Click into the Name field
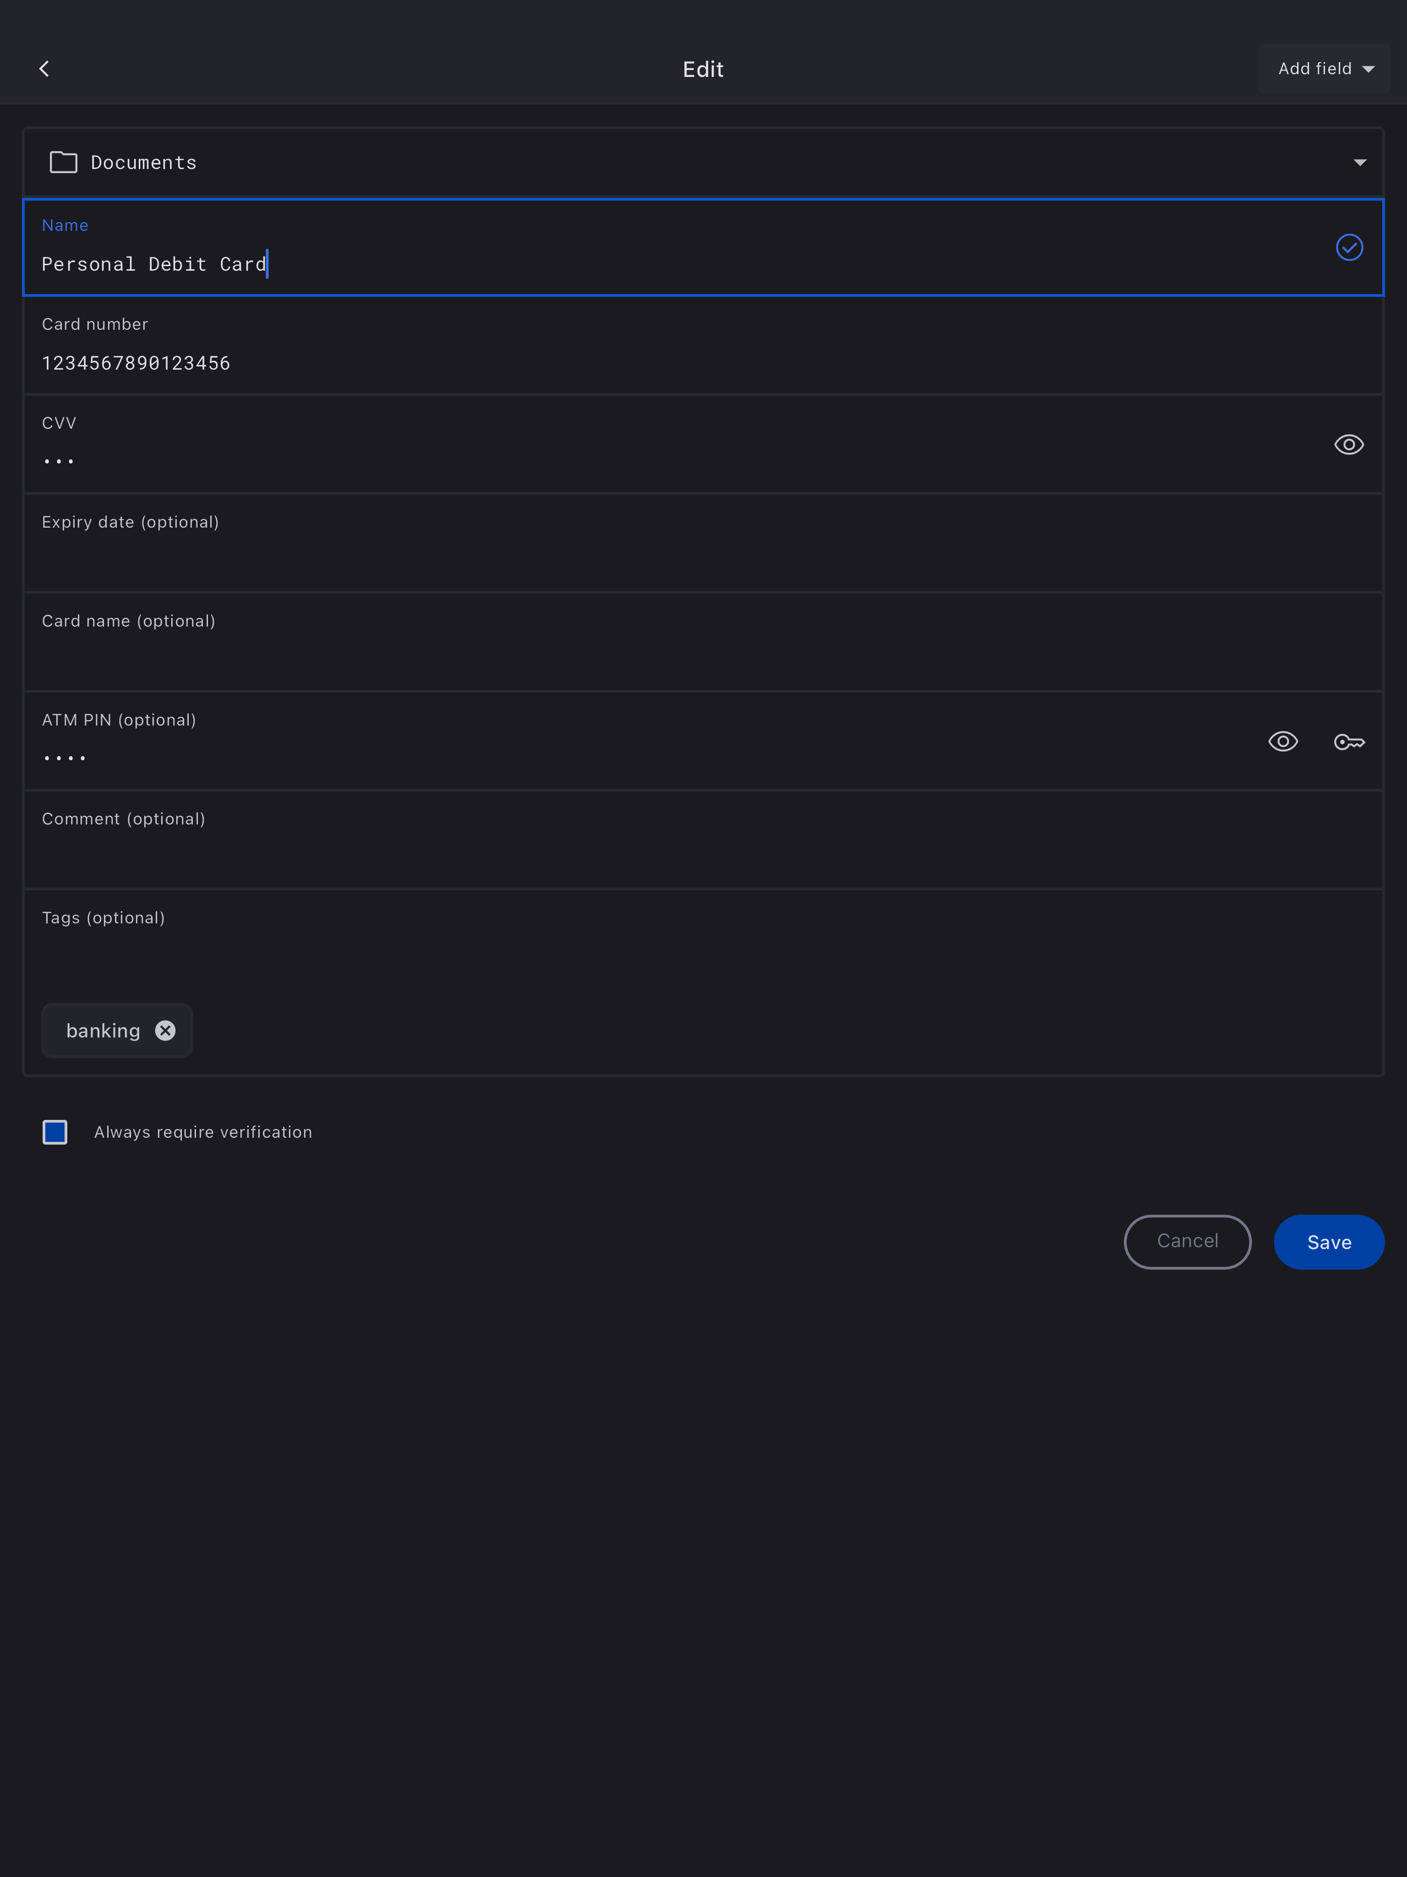 (594, 264)
